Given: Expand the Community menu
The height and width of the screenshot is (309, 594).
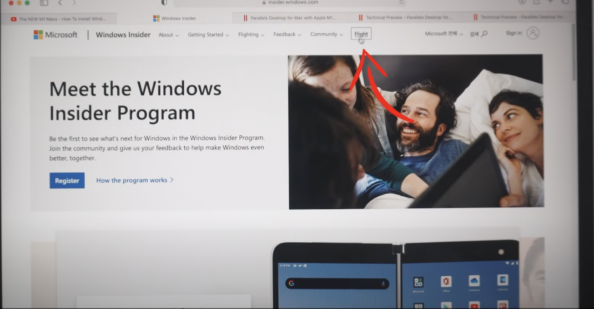Looking at the screenshot, I should click(x=327, y=34).
